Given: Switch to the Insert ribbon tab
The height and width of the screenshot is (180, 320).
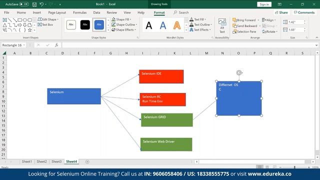Looking at the screenshot, I should [x=36, y=12].
